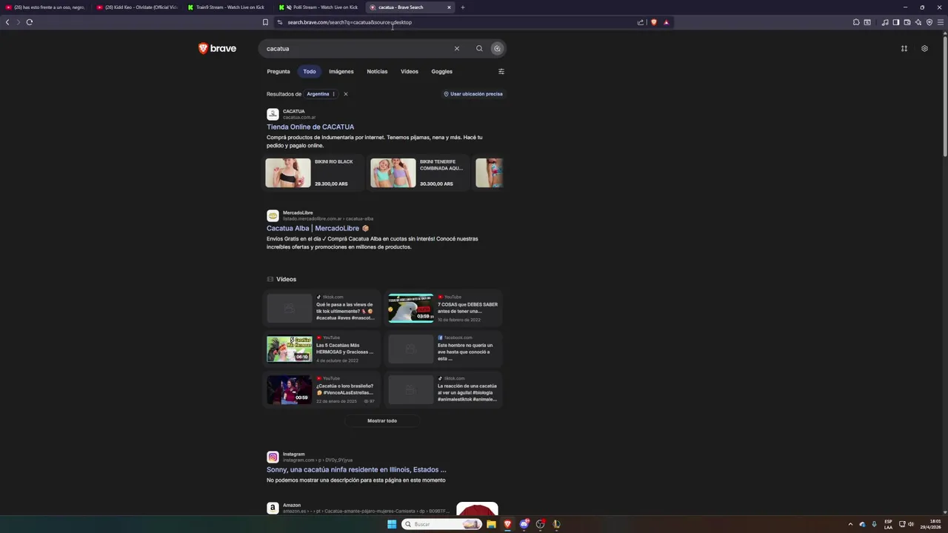
Task: Bookmark this page with the bookmark icon
Action: (265, 22)
